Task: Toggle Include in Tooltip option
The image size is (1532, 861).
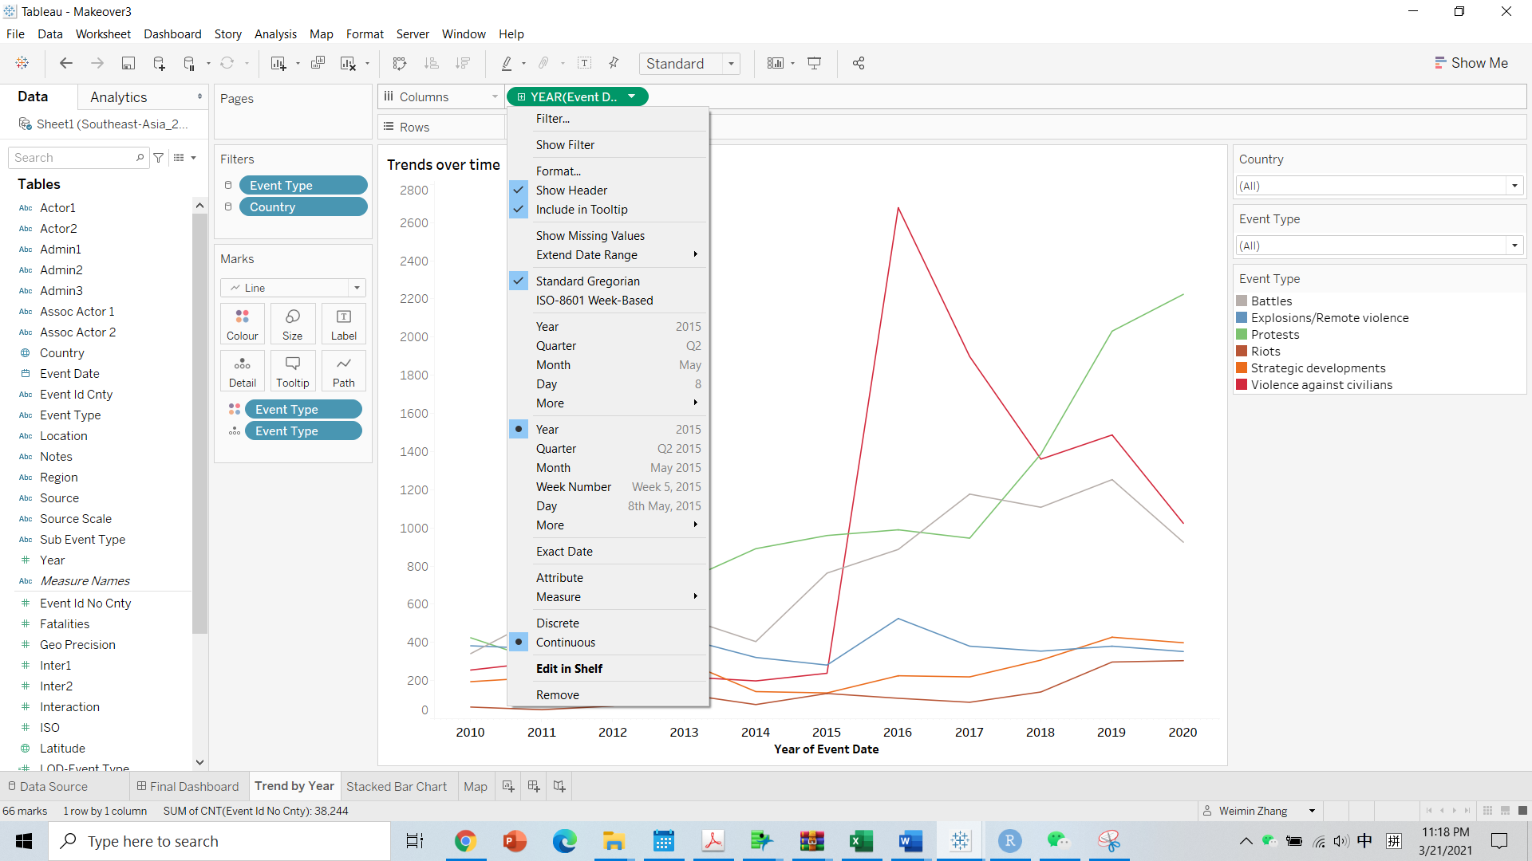Action: tap(581, 209)
